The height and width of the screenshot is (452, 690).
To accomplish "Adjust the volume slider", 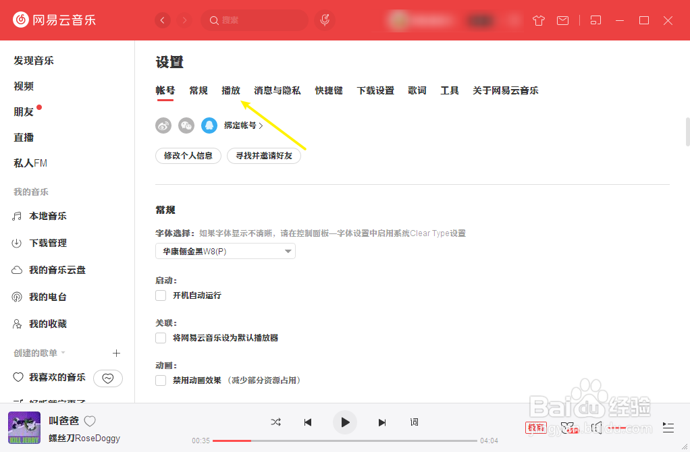I will (x=616, y=428).
